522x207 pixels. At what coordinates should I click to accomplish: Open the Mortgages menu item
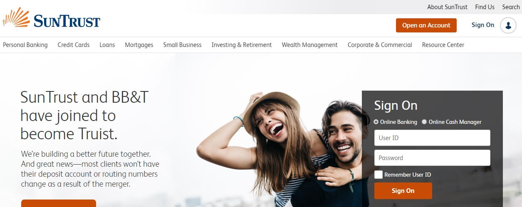pyautogui.click(x=139, y=45)
